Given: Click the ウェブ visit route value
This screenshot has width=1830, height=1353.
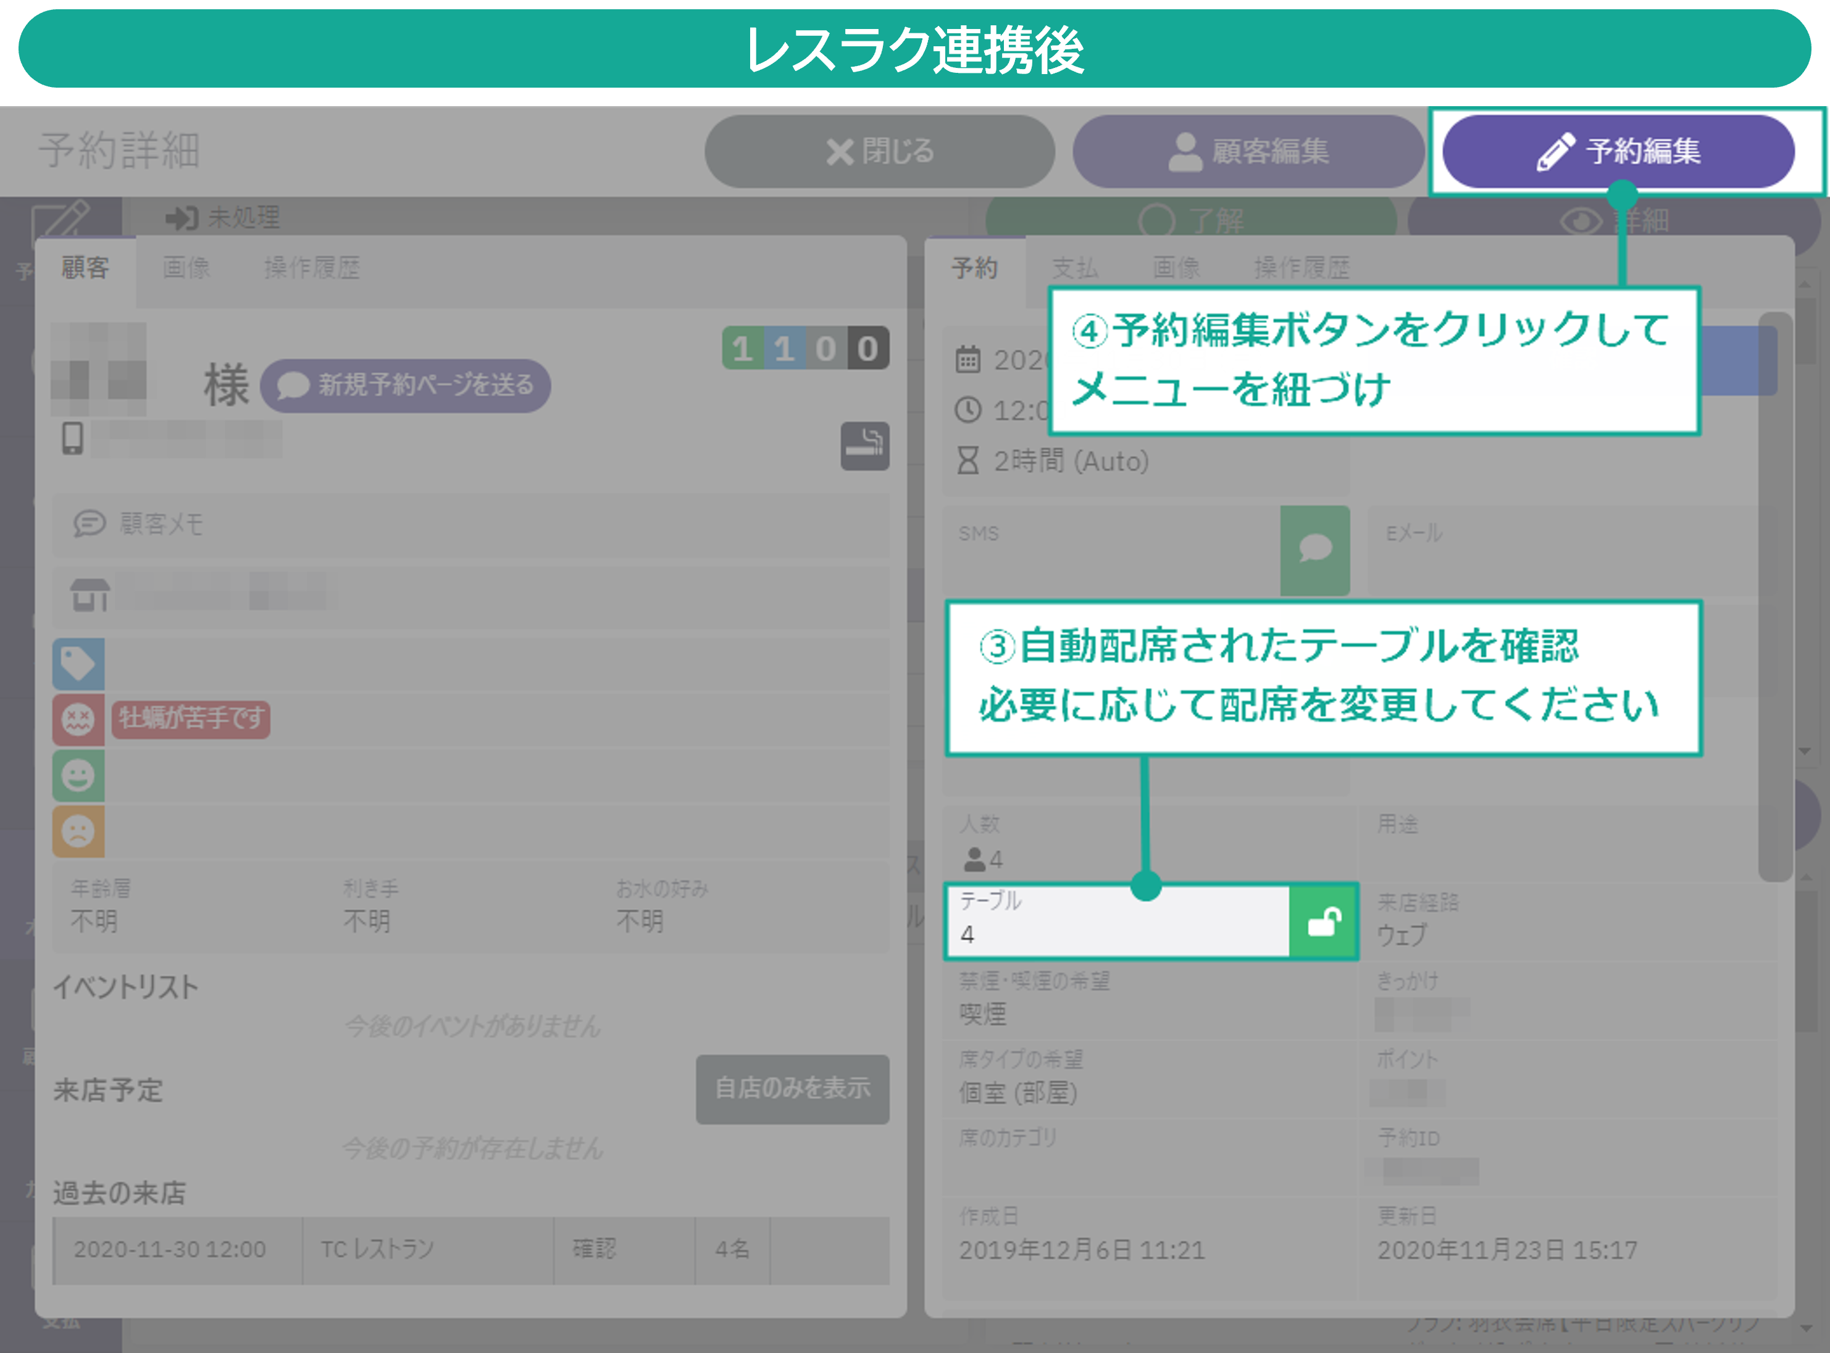Looking at the screenshot, I should (1402, 935).
